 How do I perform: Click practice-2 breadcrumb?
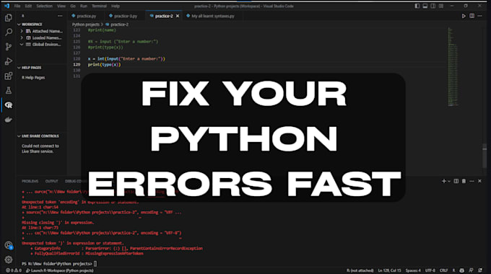tap(117, 25)
